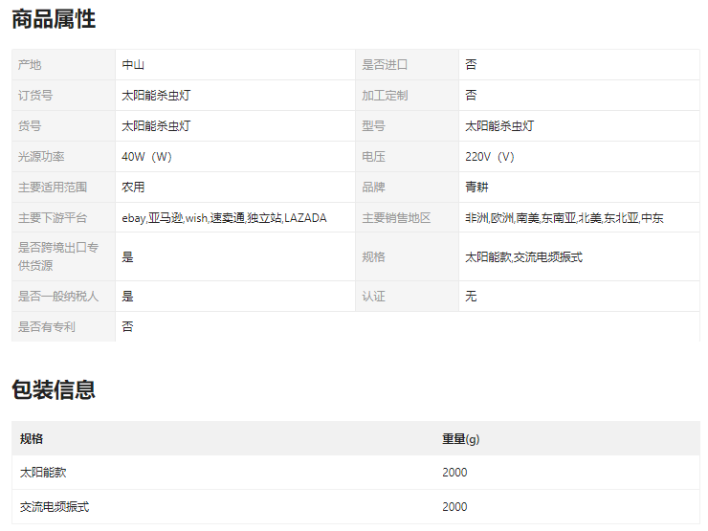Select the 认证 value 无
708x531 pixels.
[x=471, y=297]
